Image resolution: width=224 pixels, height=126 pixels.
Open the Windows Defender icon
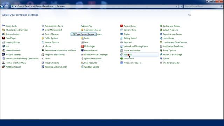(x=161, y=63)
